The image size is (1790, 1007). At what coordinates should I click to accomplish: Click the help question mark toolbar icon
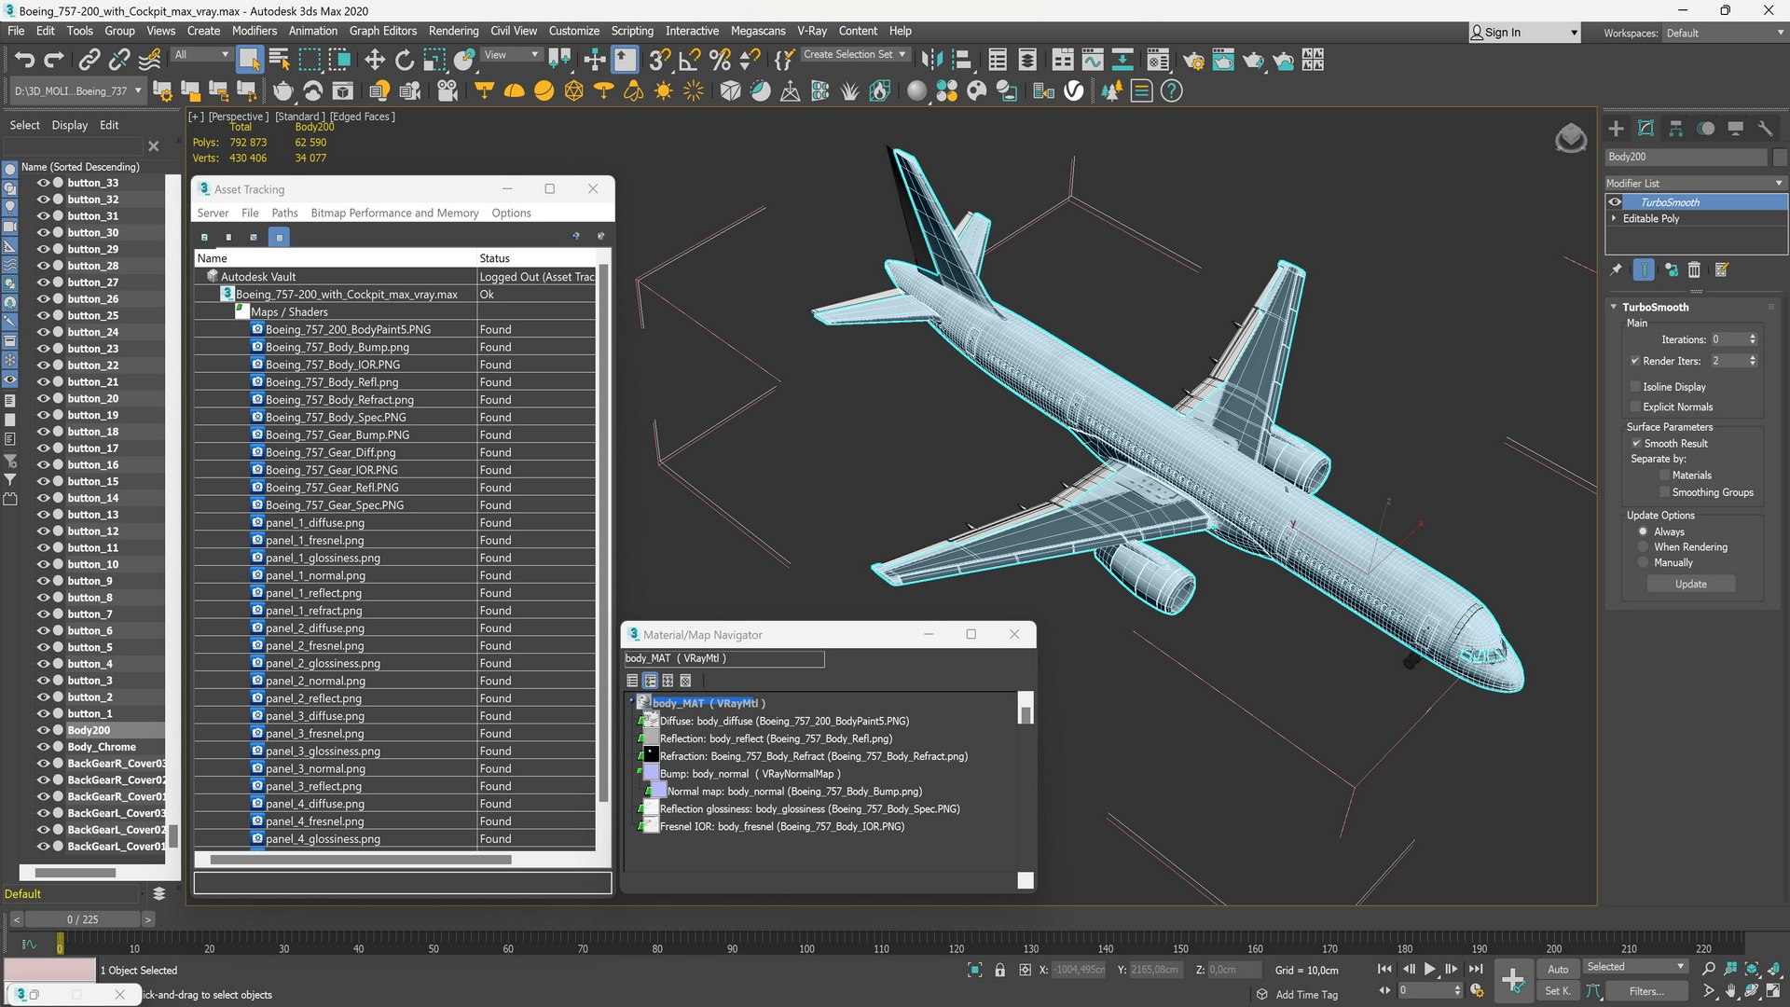[x=1172, y=91]
